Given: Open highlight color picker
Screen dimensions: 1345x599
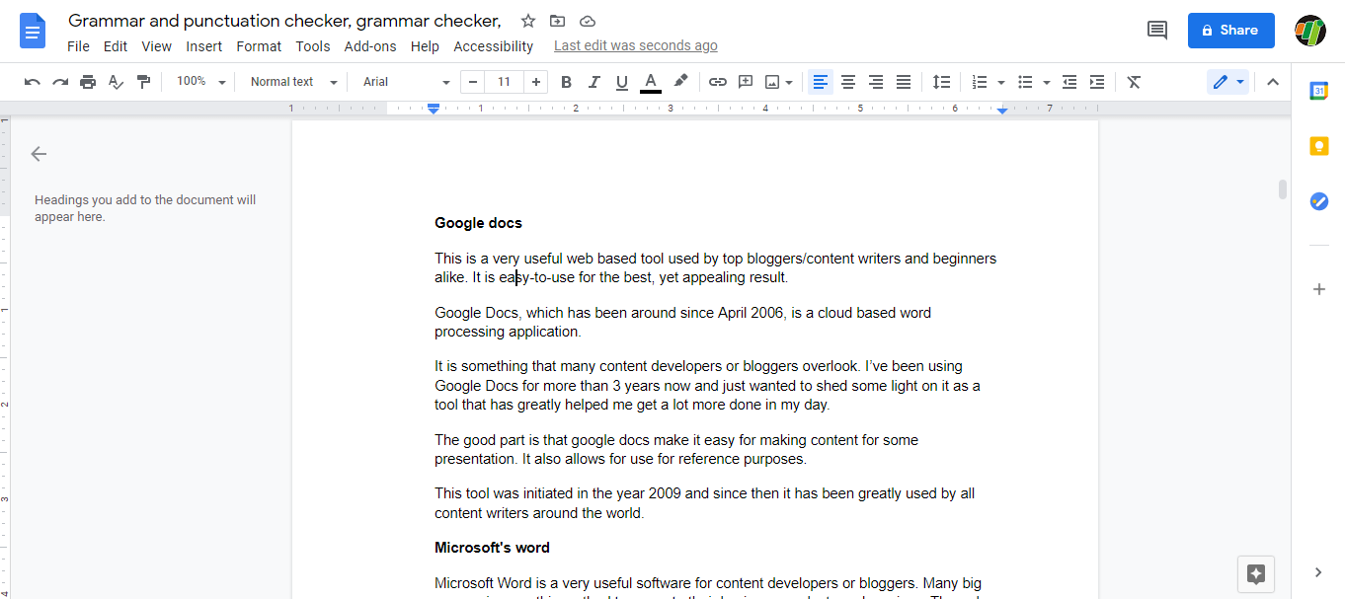Looking at the screenshot, I should [680, 82].
